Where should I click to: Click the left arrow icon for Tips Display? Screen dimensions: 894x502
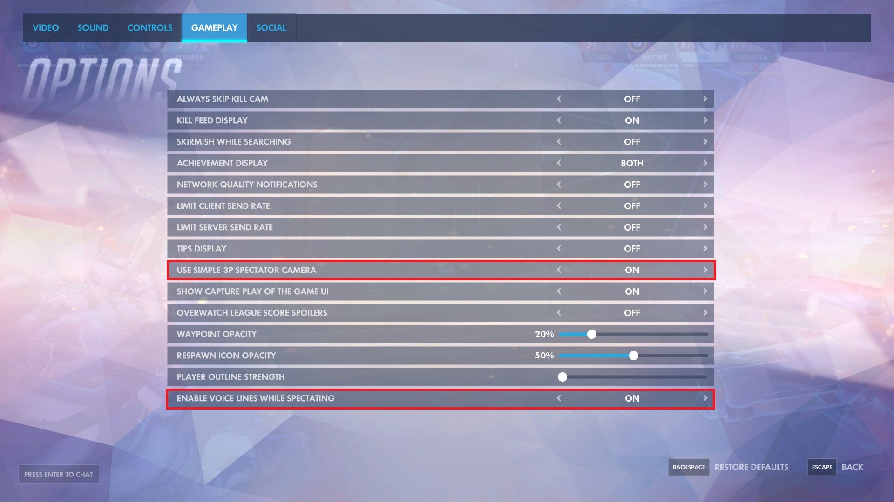(x=558, y=248)
